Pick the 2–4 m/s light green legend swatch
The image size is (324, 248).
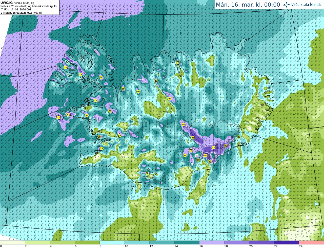pos(37,242)
